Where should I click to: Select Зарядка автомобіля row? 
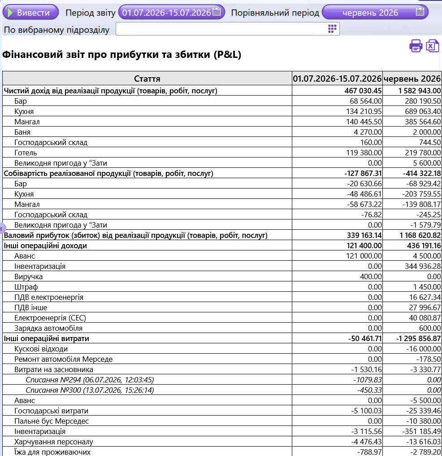coord(222,328)
